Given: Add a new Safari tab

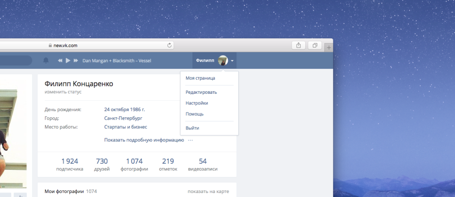Looking at the screenshot, I should [329, 48].
